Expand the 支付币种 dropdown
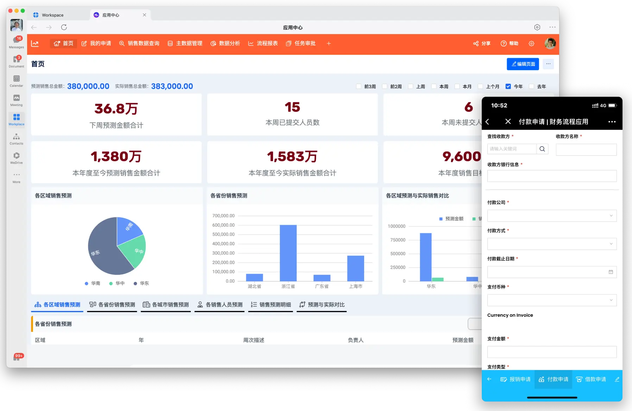Viewport: 632px width, 411px height. coord(552,300)
